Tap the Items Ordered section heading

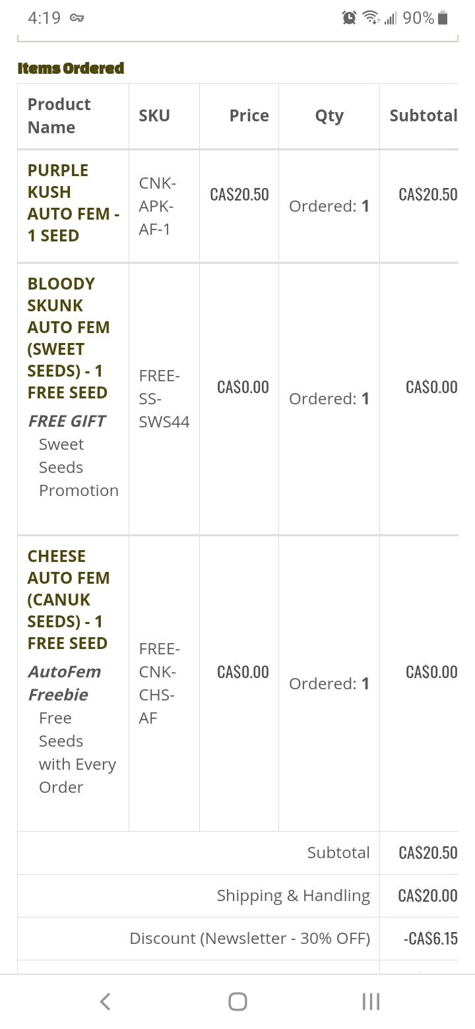click(x=71, y=68)
